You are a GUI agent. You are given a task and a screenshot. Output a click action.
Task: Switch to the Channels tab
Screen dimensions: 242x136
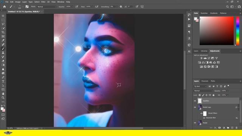pos(205,81)
